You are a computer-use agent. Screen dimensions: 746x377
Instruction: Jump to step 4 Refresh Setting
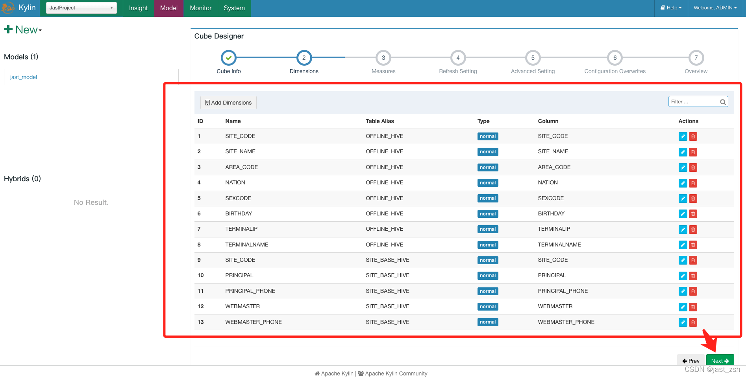pyautogui.click(x=458, y=58)
